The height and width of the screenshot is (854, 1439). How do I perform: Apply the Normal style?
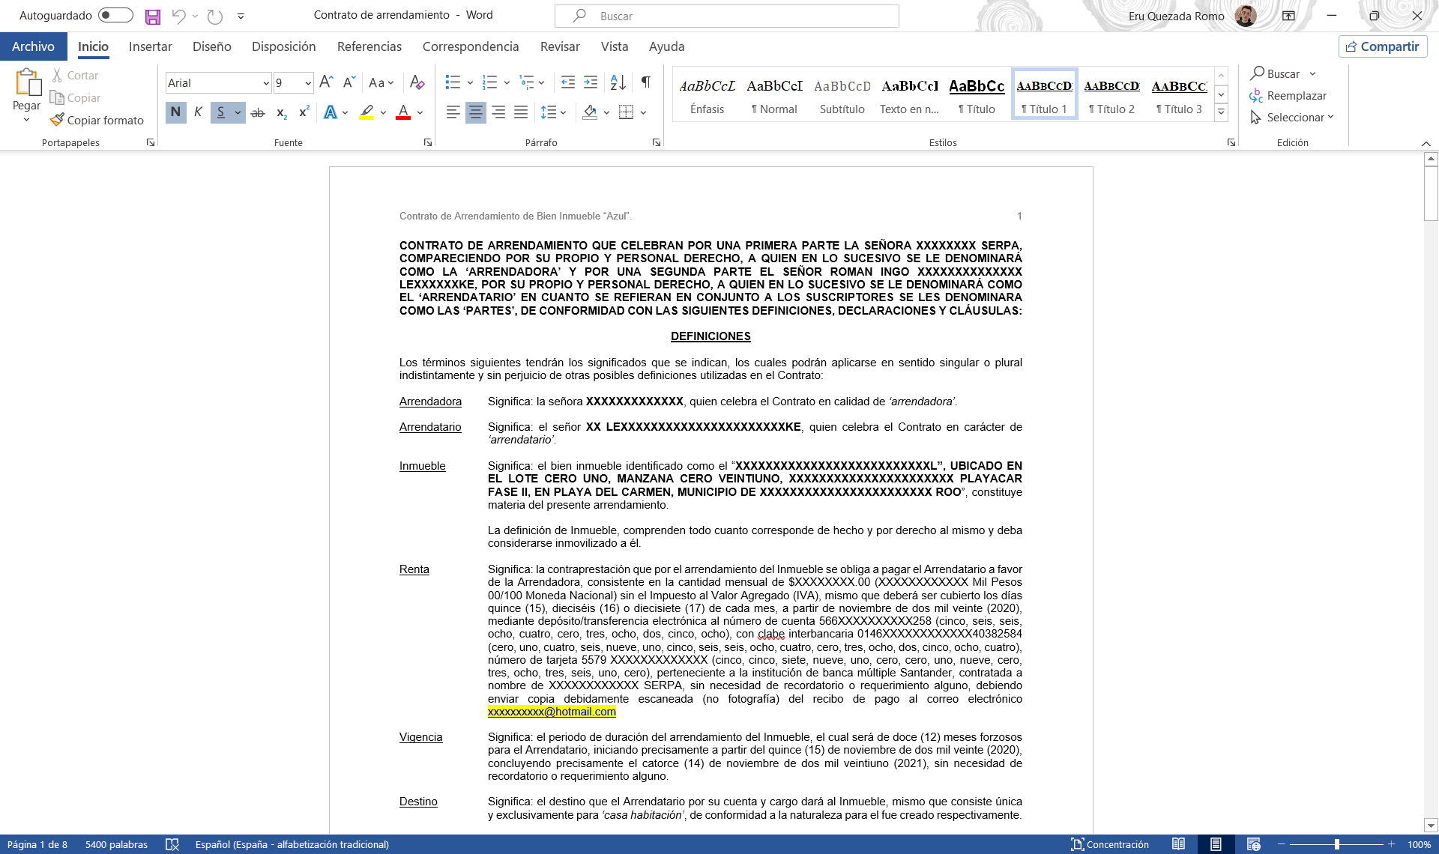pyautogui.click(x=774, y=96)
